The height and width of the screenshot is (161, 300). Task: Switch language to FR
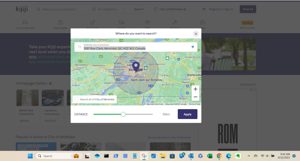pos(204,9)
